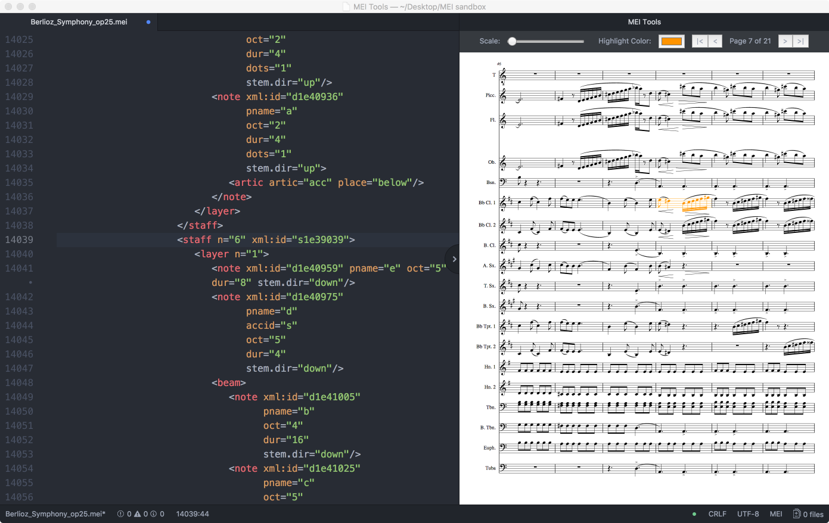Click the opening beam tag
829x523 pixels.
coord(229,382)
